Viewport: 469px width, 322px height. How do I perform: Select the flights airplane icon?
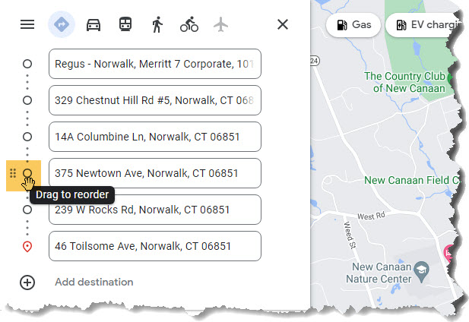(x=221, y=24)
